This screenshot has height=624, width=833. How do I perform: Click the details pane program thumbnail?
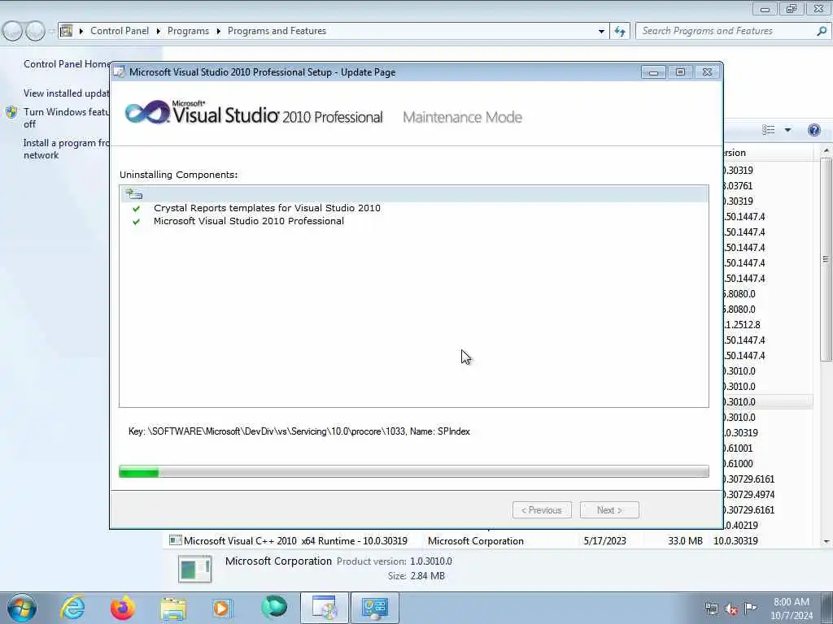tap(195, 568)
